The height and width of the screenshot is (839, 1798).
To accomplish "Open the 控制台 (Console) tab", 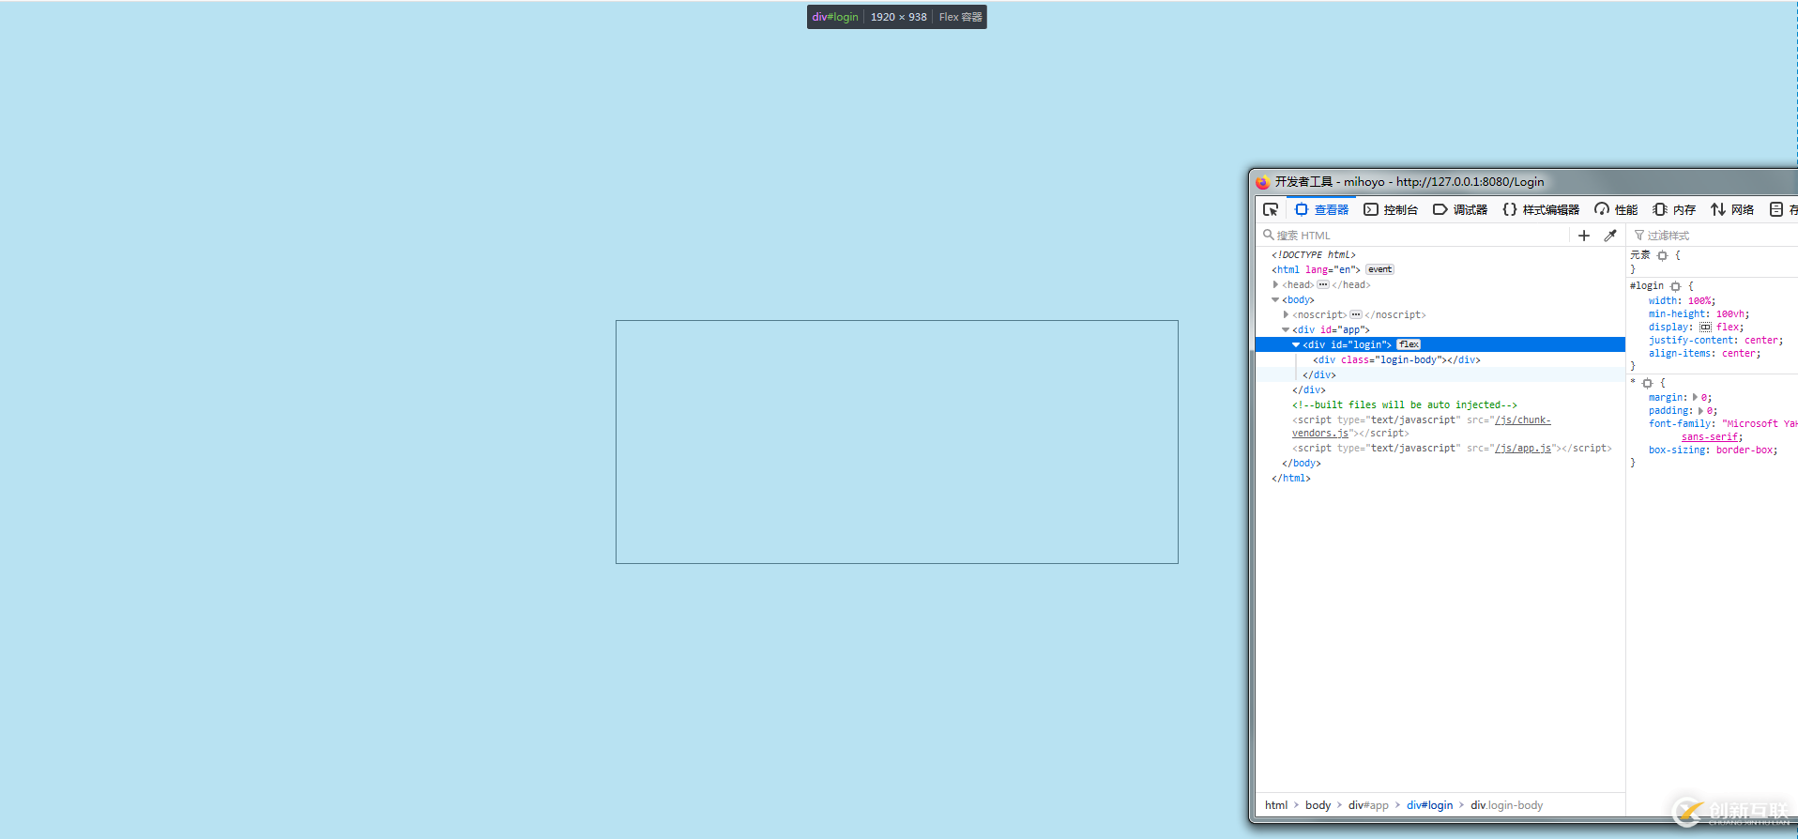I will pos(1391,209).
